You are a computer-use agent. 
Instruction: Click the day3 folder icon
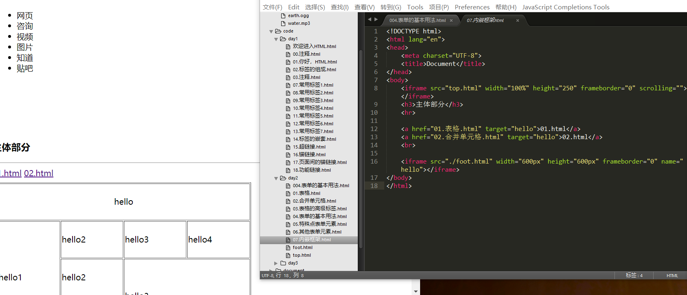(x=283, y=263)
